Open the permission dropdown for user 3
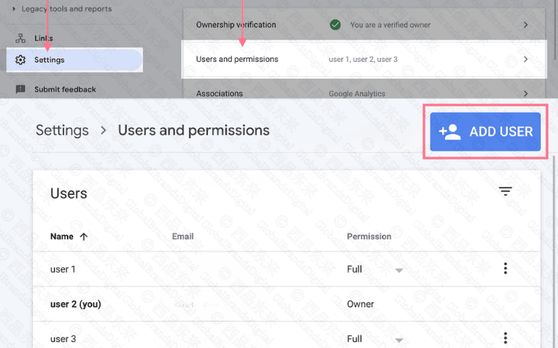 398,339
